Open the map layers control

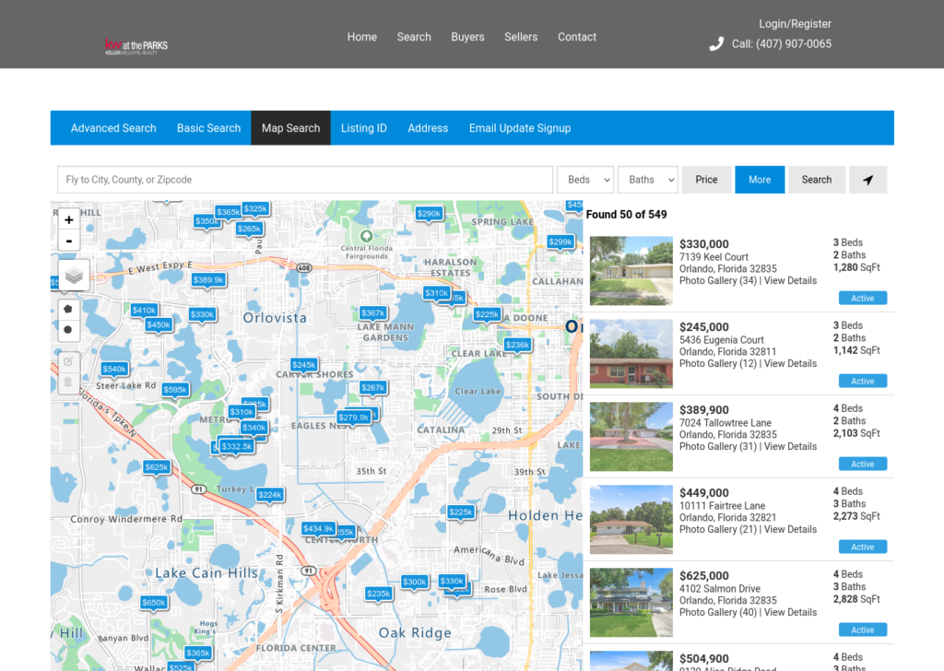(x=74, y=276)
